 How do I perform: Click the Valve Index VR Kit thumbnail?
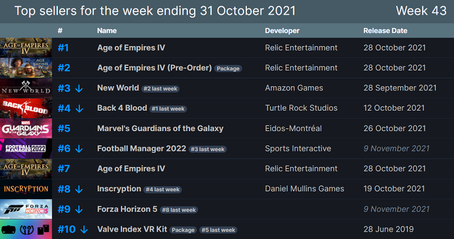[26, 229]
